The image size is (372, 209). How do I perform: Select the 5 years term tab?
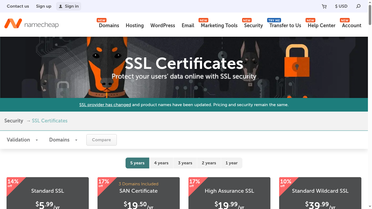point(137,163)
